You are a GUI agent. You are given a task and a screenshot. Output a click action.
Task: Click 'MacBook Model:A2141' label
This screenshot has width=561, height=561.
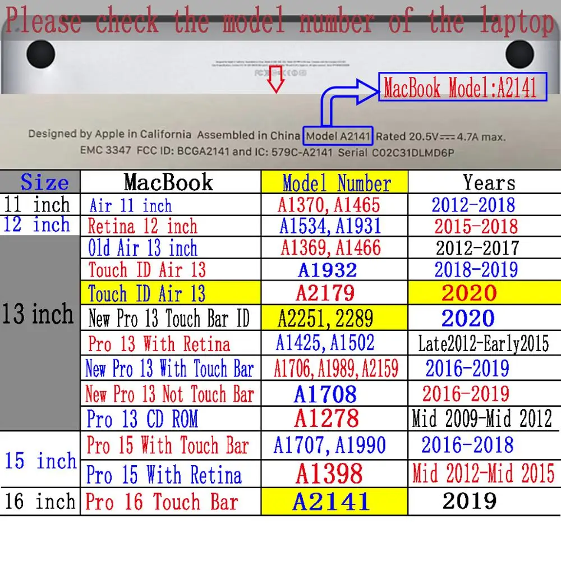pos(462,87)
